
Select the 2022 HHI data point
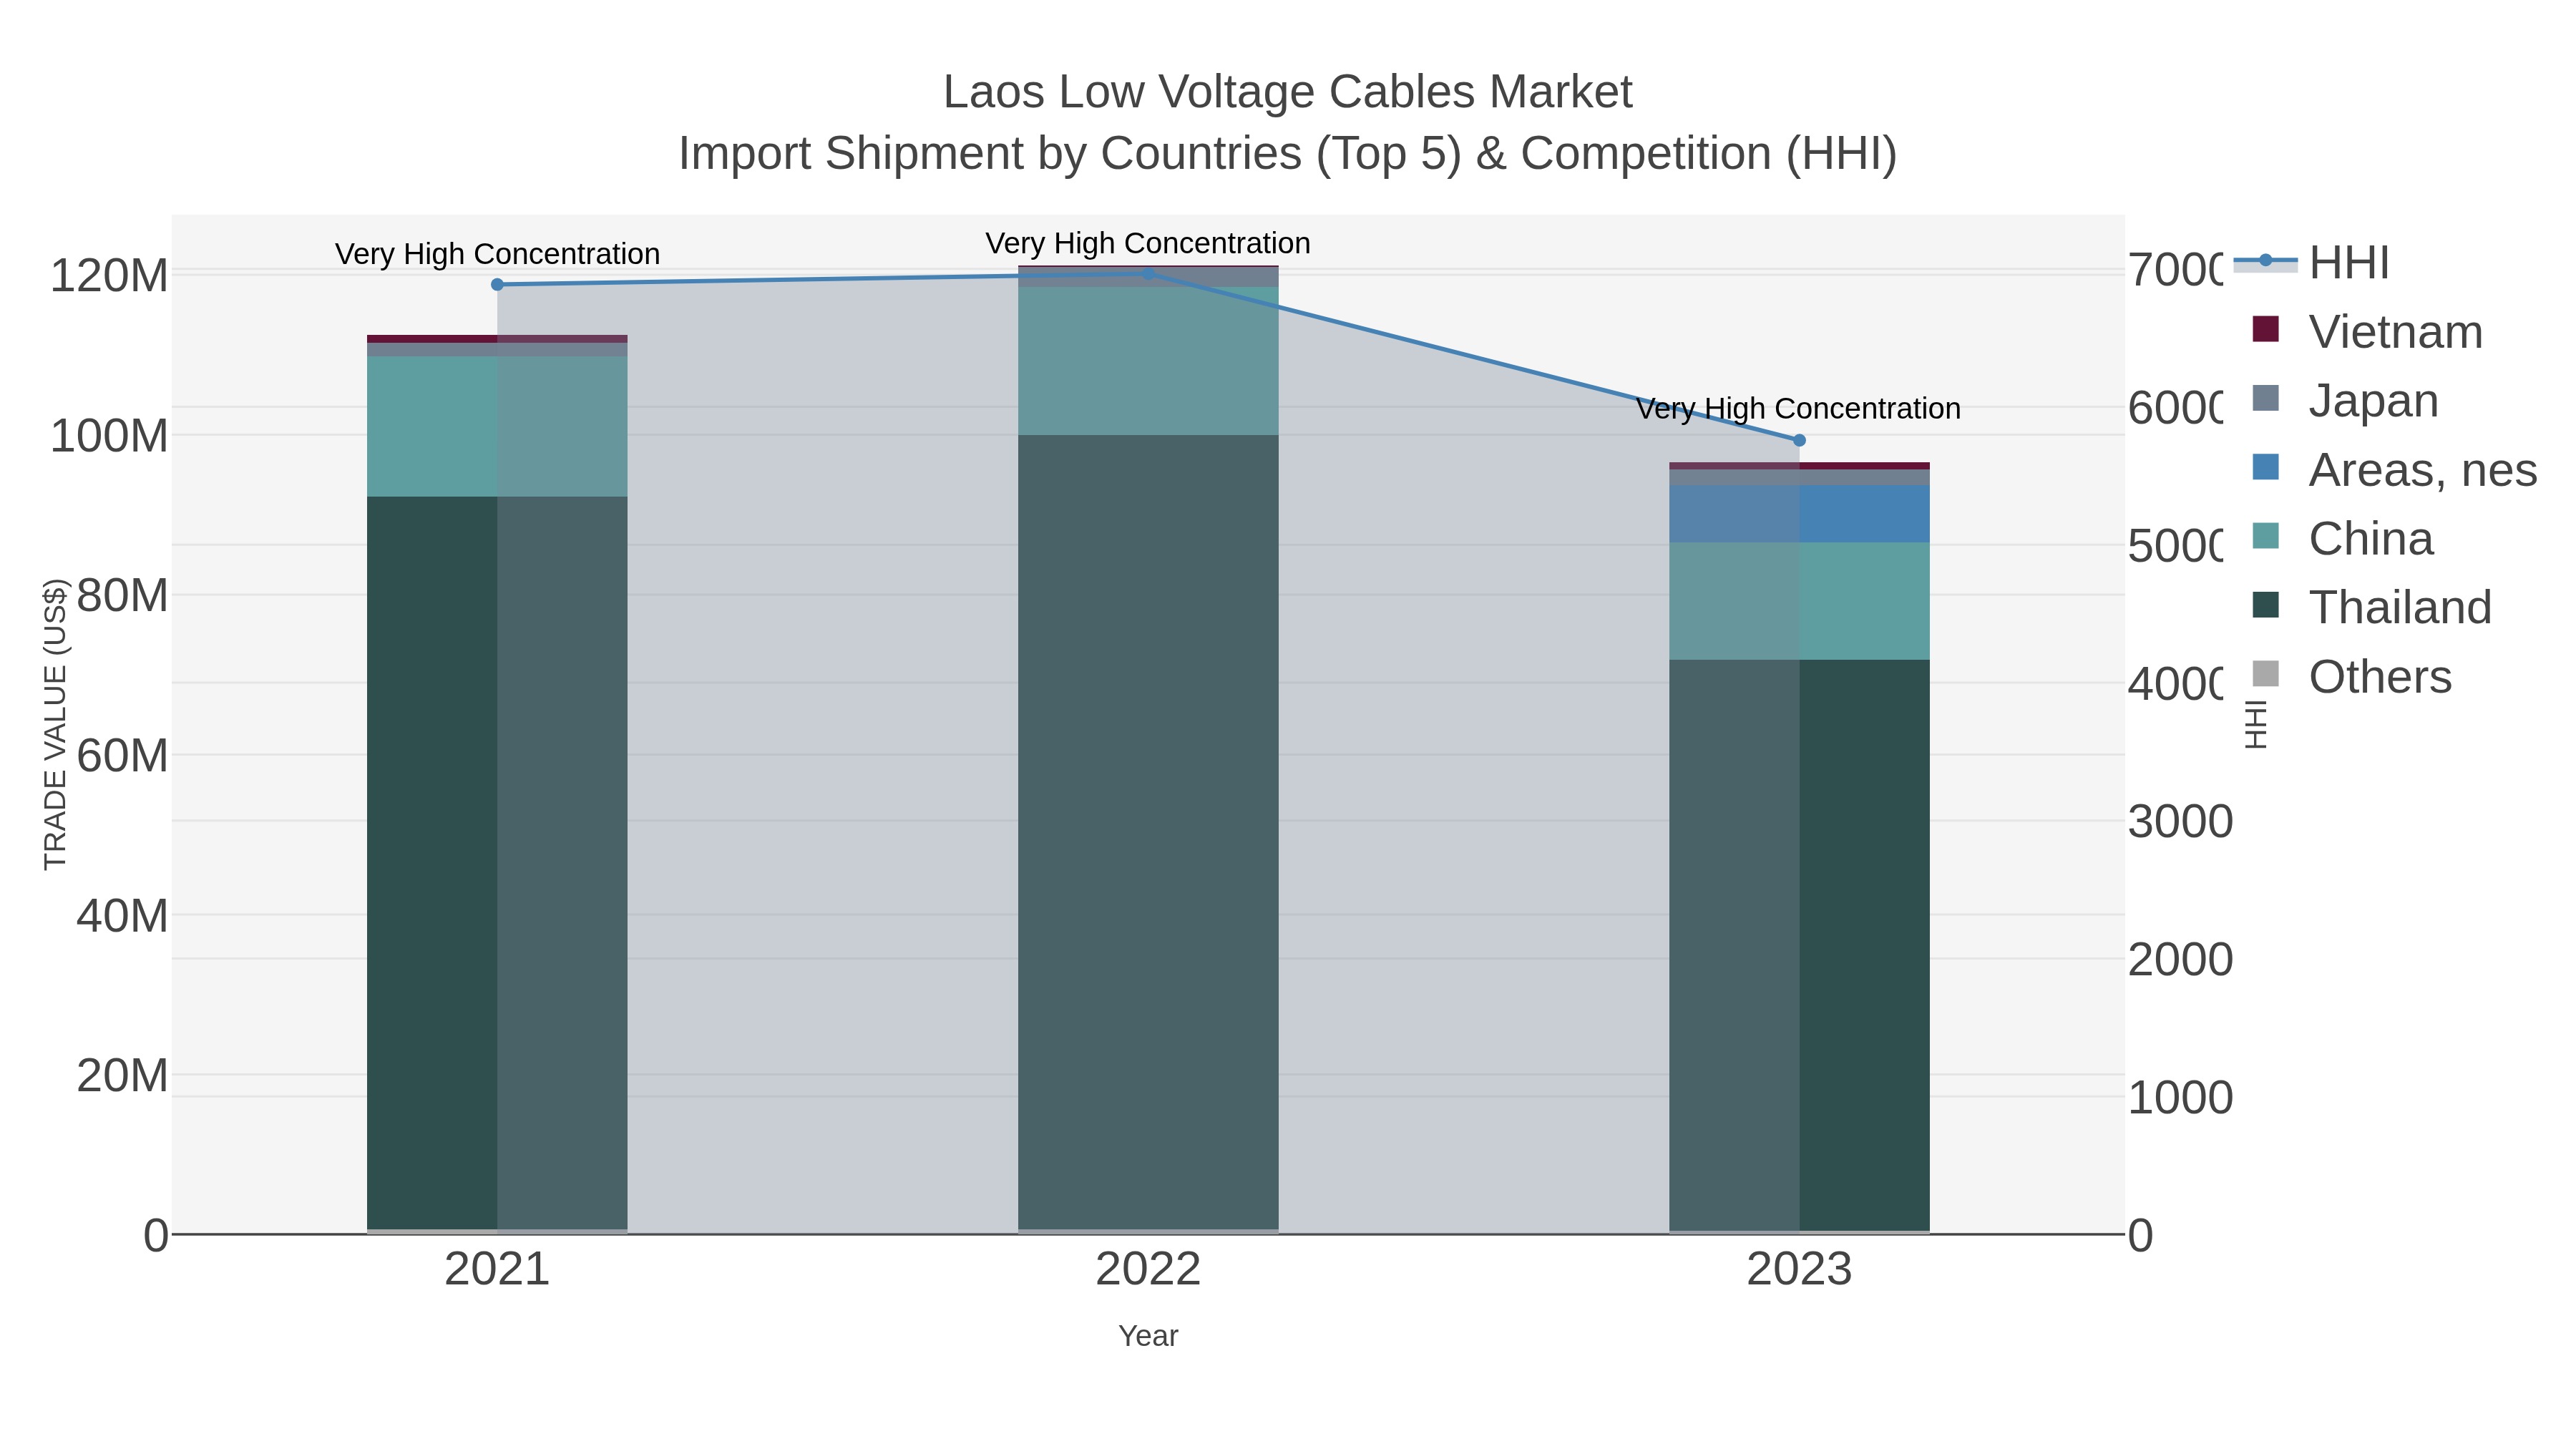pyautogui.click(x=1148, y=274)
